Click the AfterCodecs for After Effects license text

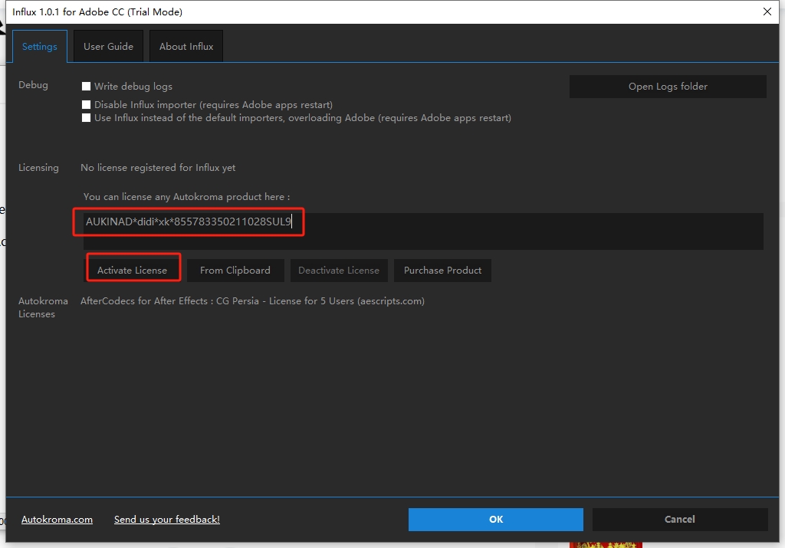pos(252,301)
